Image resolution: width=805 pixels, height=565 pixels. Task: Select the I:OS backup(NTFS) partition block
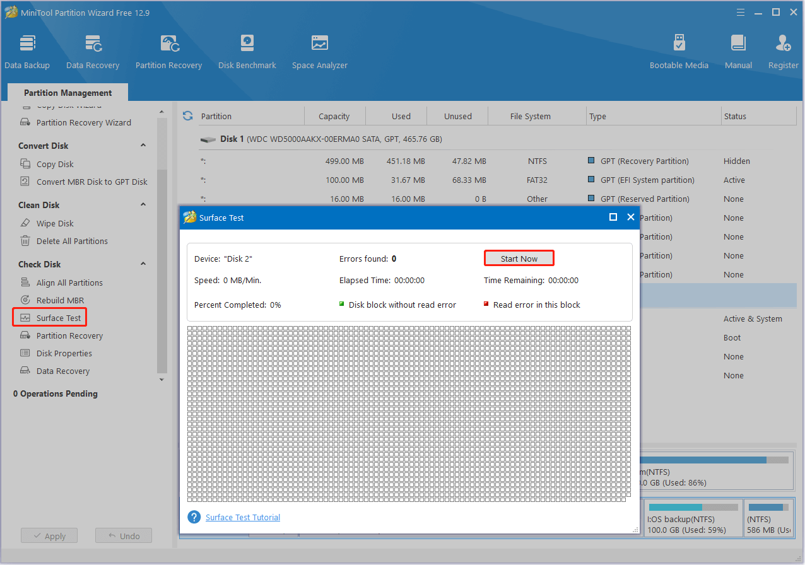point(693,517)
